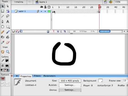The width and height of the screenshot is (128, 96).
Task: Select the Free Transform tool
Action: tap(3, 11)
